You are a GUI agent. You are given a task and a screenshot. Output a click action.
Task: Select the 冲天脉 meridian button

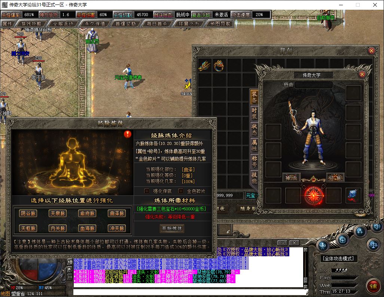point(117,228)
